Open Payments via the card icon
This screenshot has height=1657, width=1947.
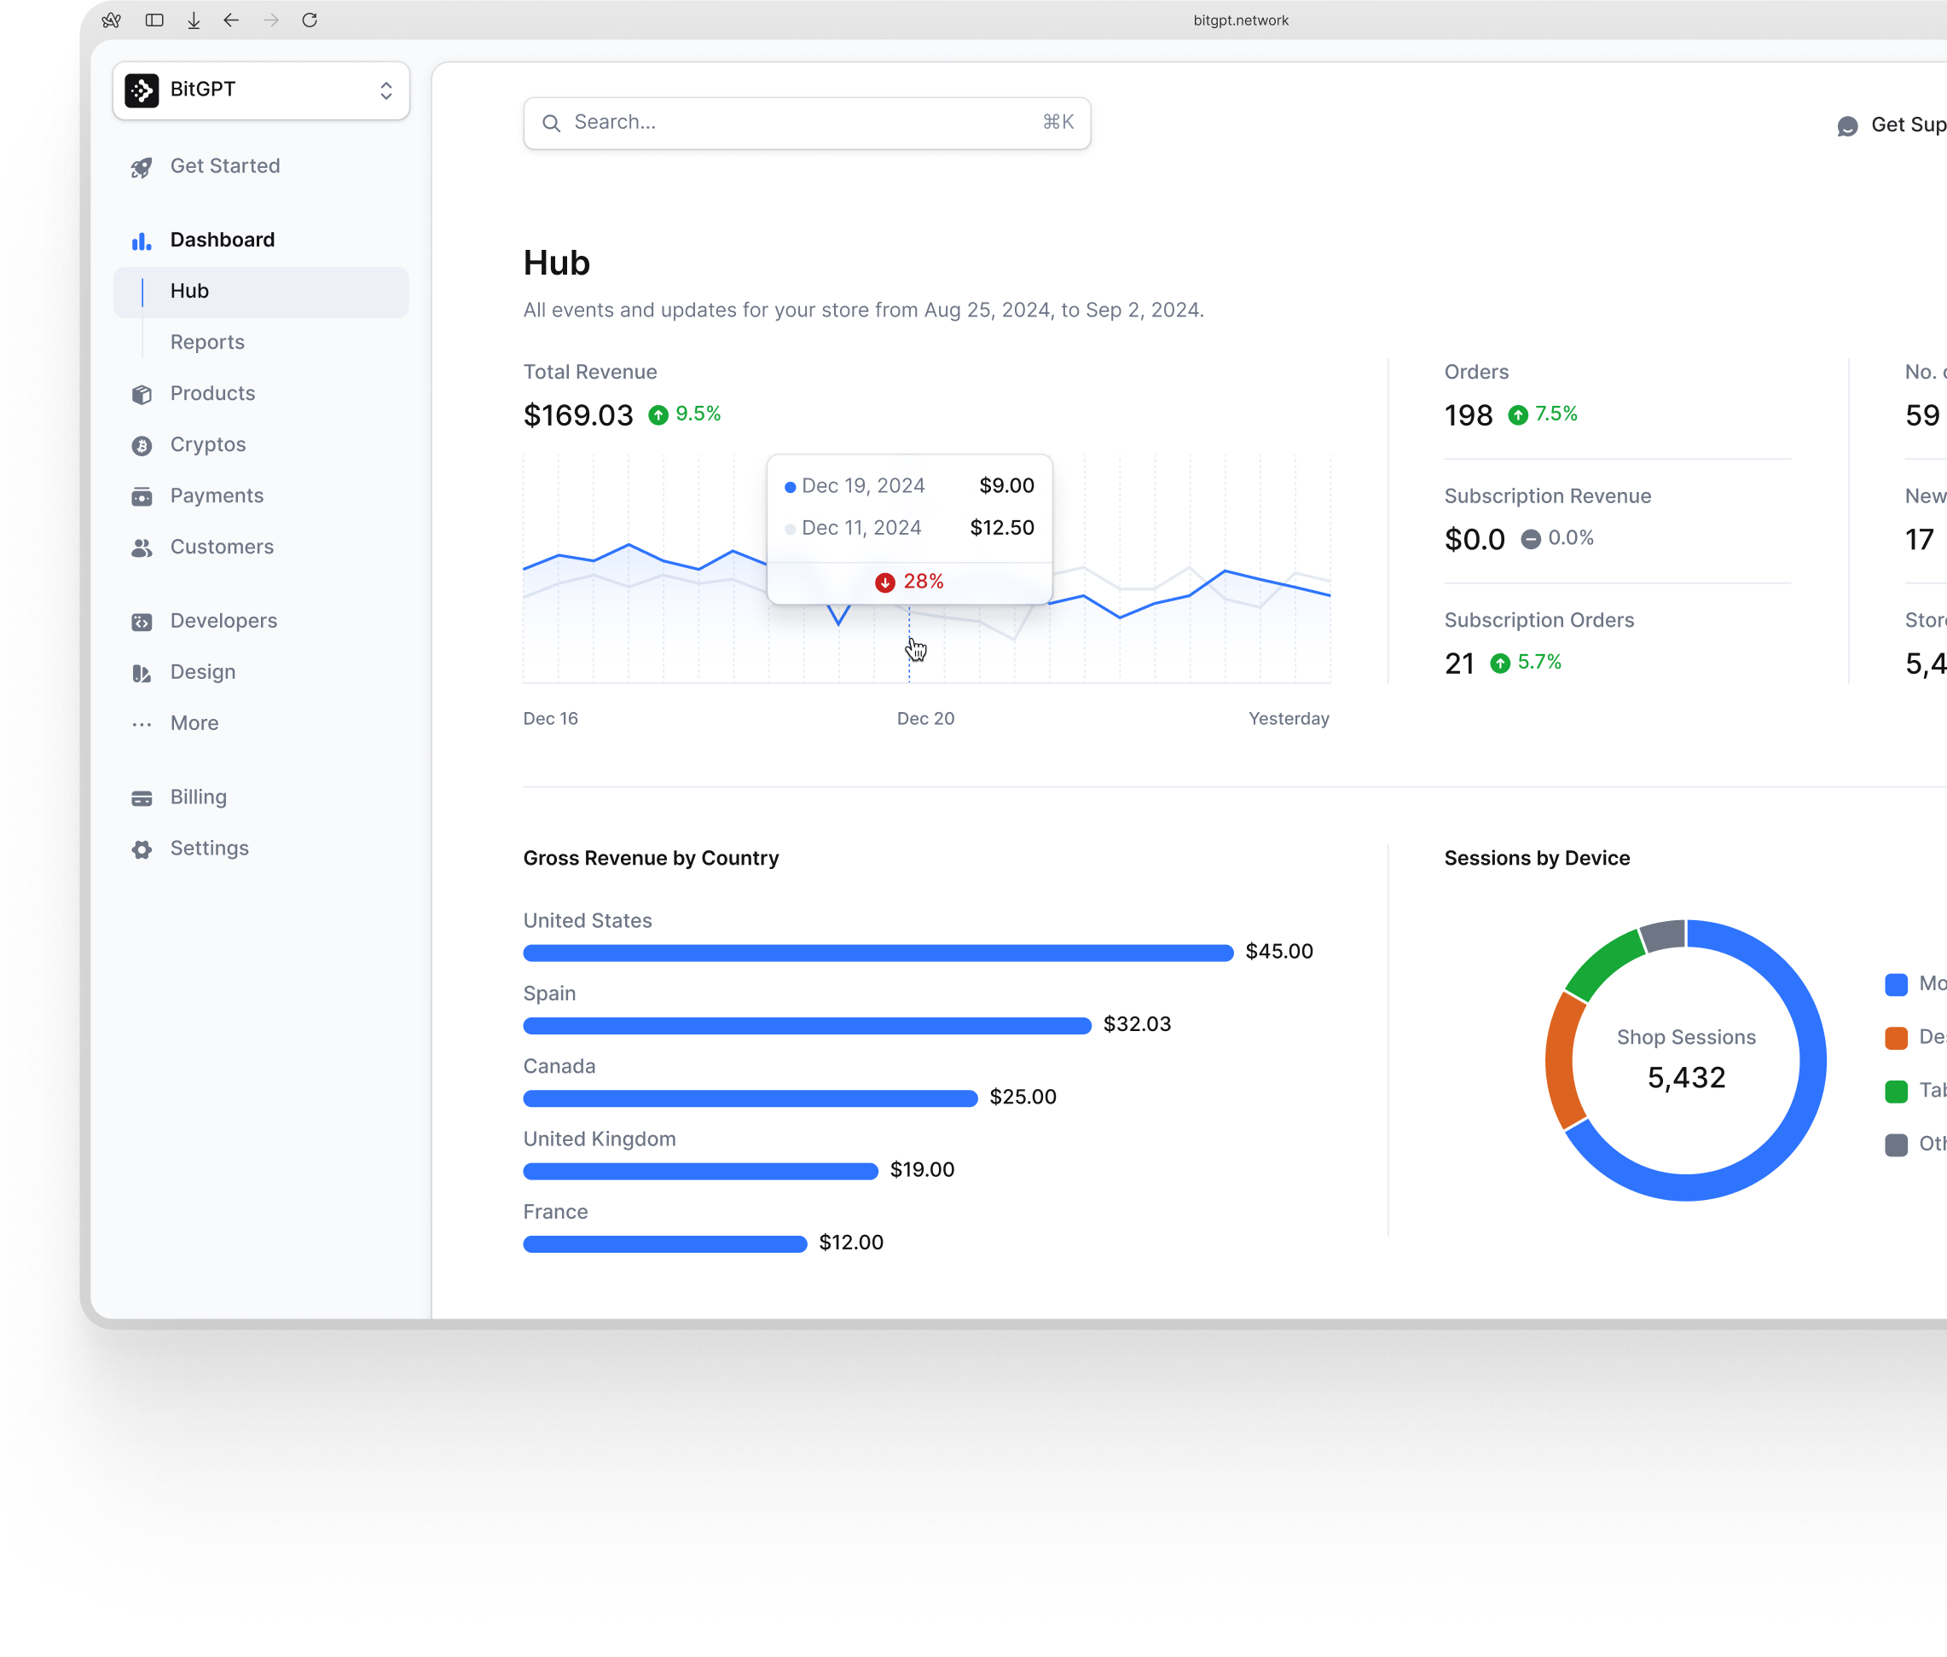[x=142, y=495]
